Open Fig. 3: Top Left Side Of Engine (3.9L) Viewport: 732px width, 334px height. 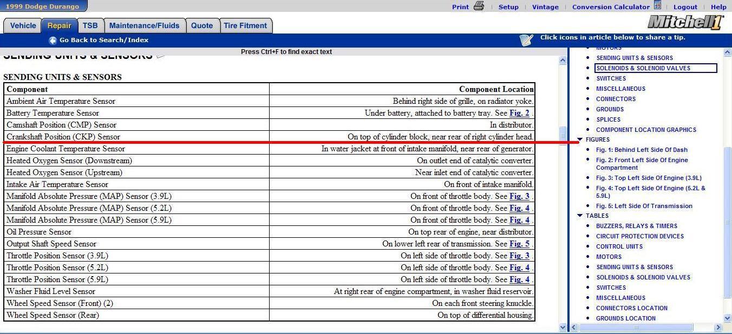point(649,178)
